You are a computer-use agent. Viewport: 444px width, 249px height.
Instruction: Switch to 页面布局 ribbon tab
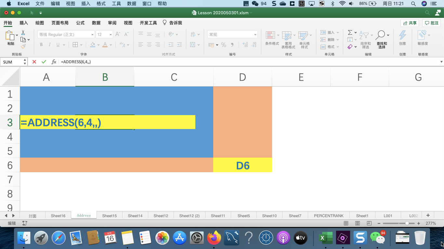coord(60,23)
